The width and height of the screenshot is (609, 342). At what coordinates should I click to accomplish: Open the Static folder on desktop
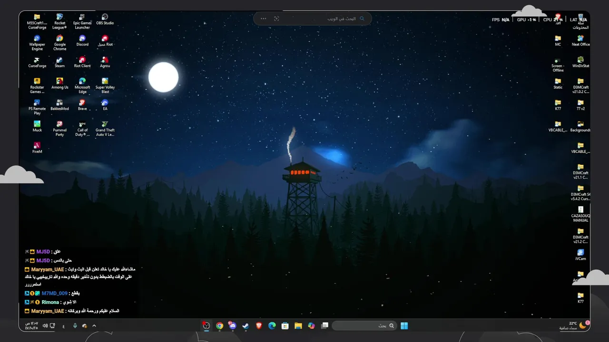tap(558, 84)
